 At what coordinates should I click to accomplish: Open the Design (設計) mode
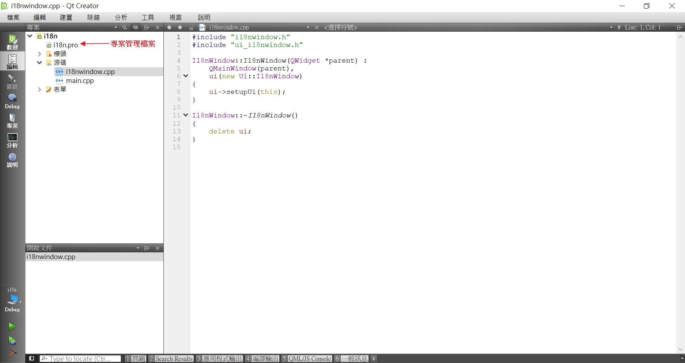12,81
